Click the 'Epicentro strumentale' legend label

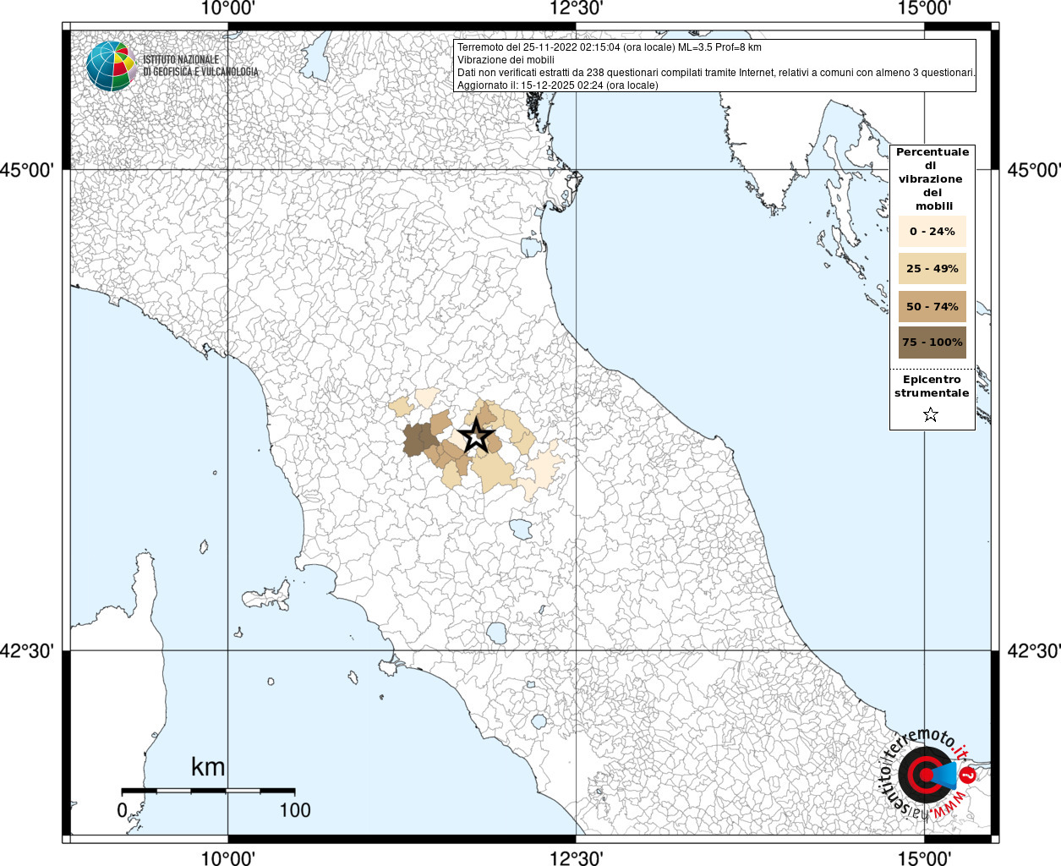coord(932,386)
